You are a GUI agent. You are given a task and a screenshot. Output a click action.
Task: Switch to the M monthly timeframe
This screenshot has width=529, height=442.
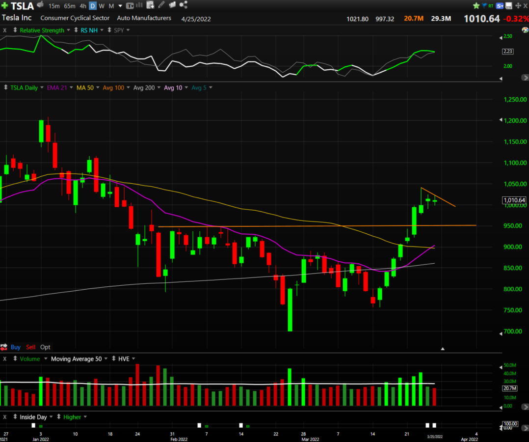click(111, 6)
